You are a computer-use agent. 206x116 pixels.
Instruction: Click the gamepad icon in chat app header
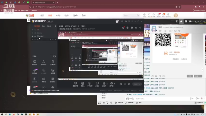[x=190, y=21]
